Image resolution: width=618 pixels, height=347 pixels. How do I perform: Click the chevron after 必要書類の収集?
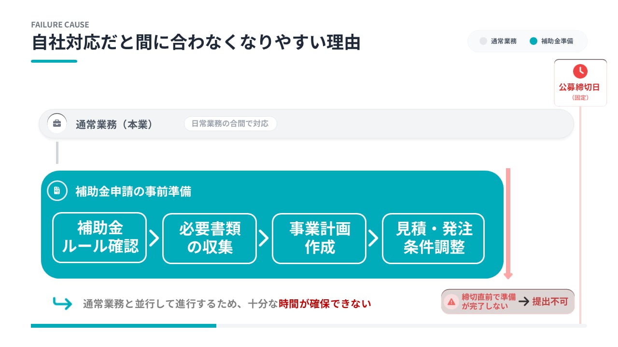[x=264, y=238]
